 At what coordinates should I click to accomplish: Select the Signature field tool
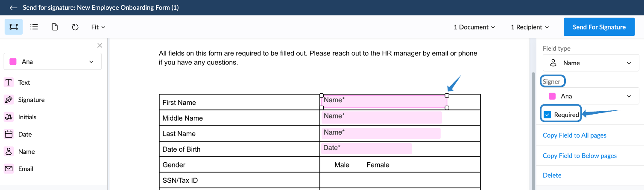pyautogui.click(x=25, y=100)
